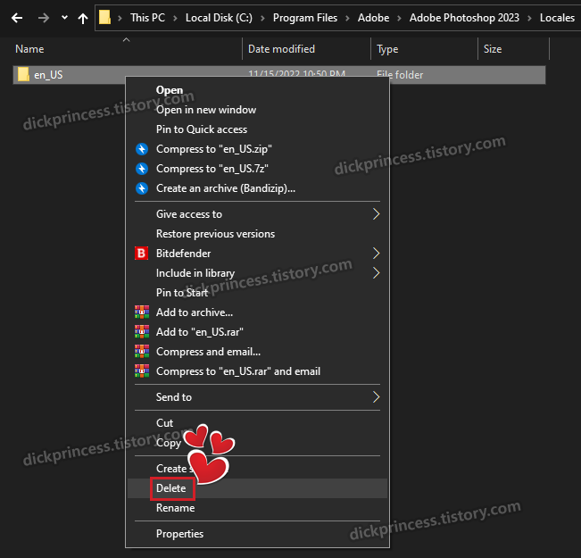Click the red Bitdefender B icon
This screenshot has height=558, width=581.
pyautogui.click(x=142, y=254)
